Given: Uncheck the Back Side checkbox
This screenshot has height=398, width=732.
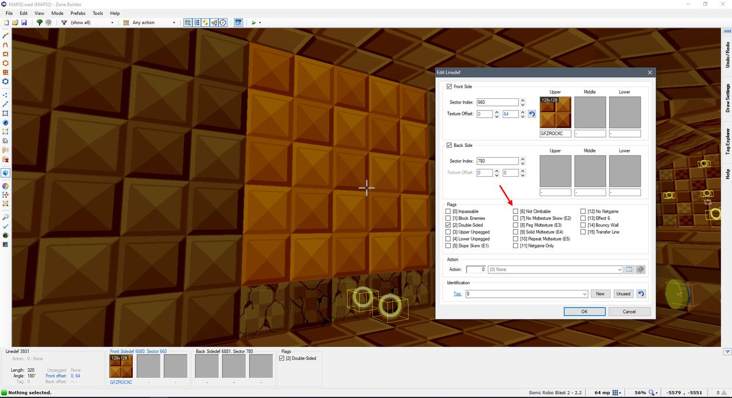Looking at the screenshot, I should coord(449,145).
